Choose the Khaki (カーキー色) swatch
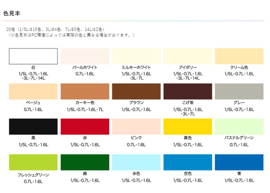 point(85,91)
